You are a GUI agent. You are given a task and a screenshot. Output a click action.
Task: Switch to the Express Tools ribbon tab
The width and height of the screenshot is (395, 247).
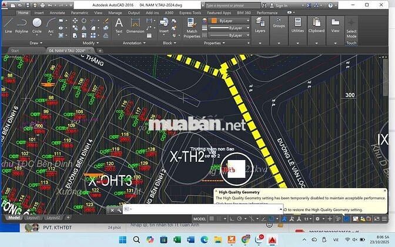click(x=190, y=12)
